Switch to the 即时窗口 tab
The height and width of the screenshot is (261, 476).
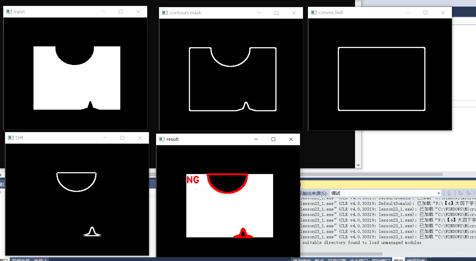(x=381, y=260)
